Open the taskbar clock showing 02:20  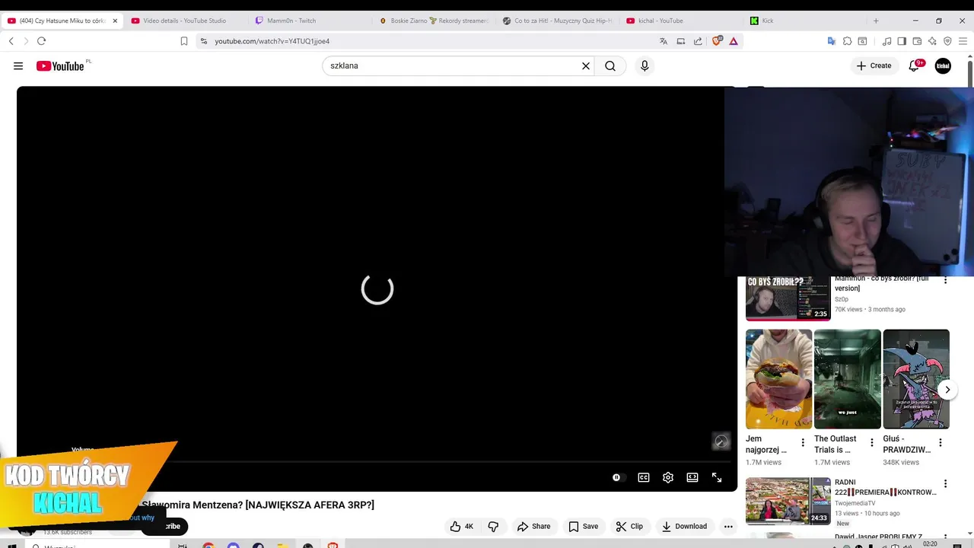[929, 544]
